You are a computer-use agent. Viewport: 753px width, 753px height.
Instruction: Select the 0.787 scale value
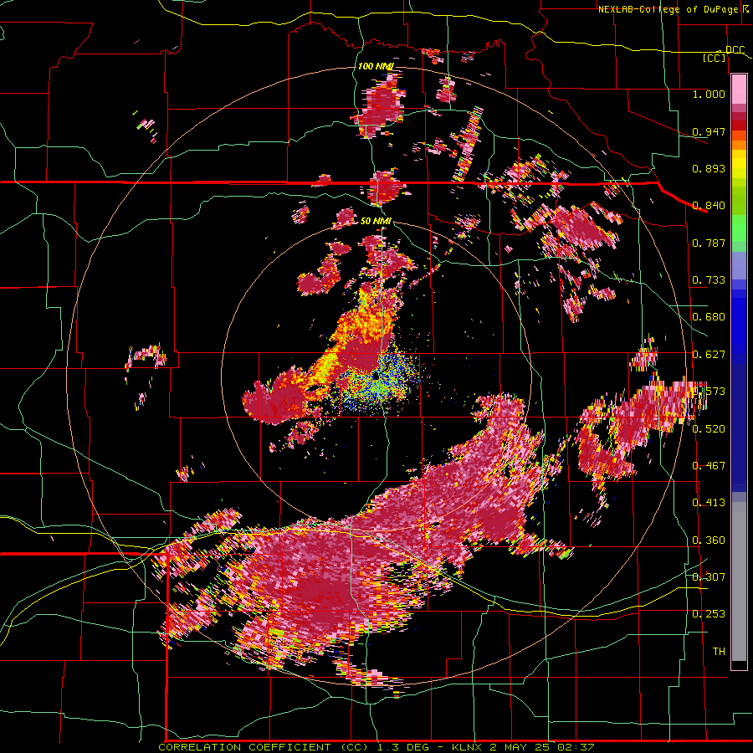(709, 243)
